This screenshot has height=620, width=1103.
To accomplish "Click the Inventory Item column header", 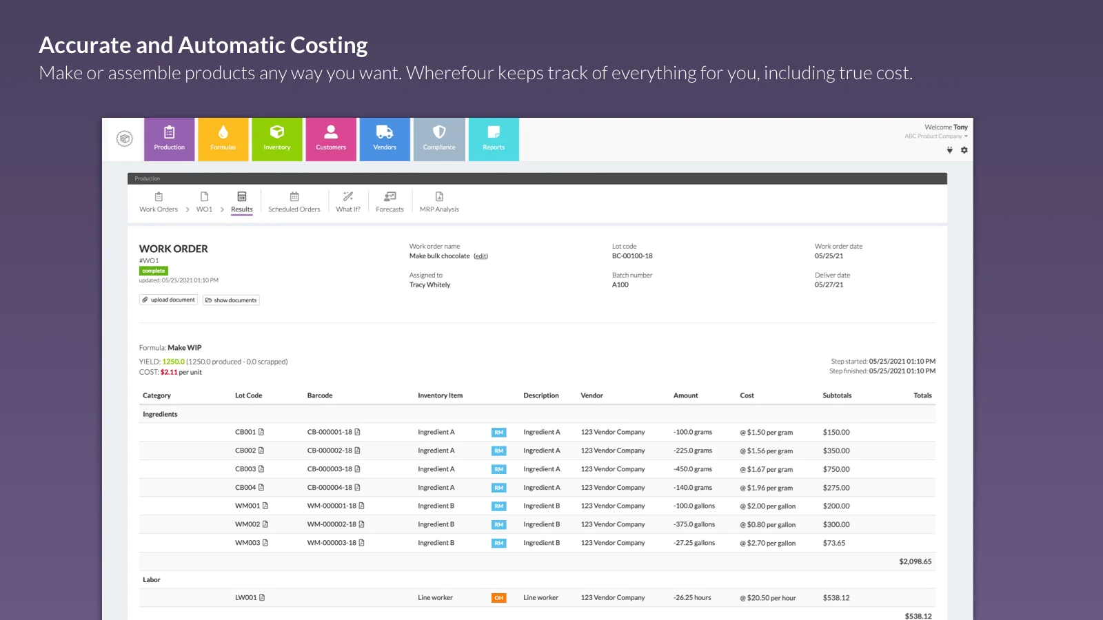I will 440,395.
